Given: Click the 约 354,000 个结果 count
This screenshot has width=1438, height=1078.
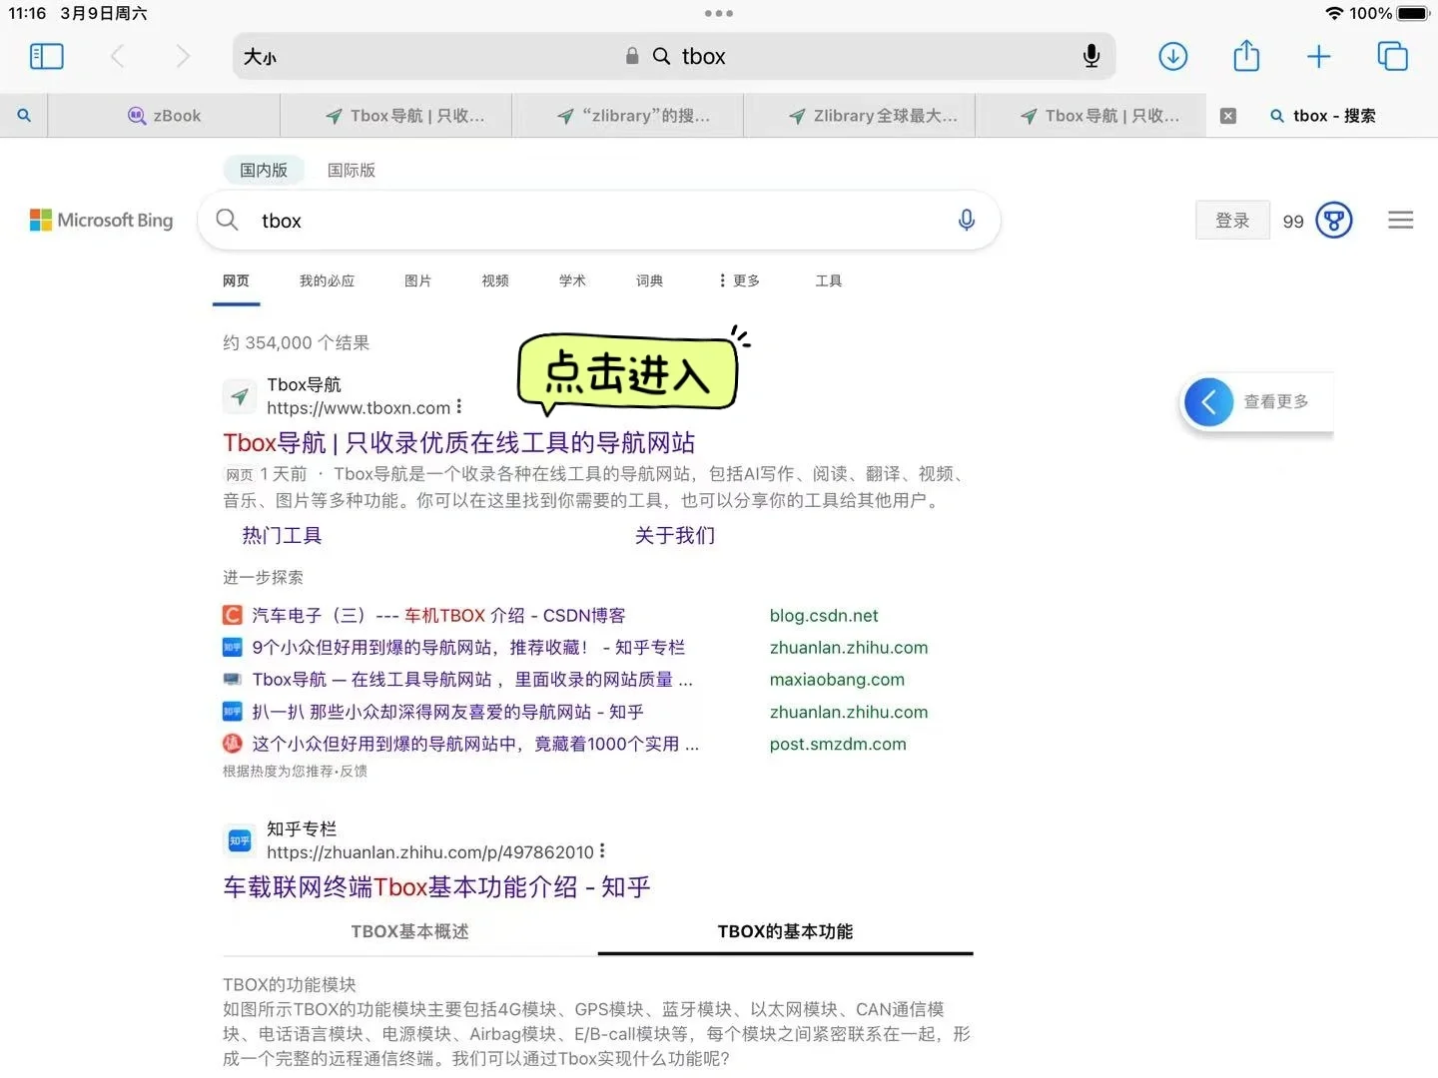Looking at the screenshot, I should tap(296, 342).
